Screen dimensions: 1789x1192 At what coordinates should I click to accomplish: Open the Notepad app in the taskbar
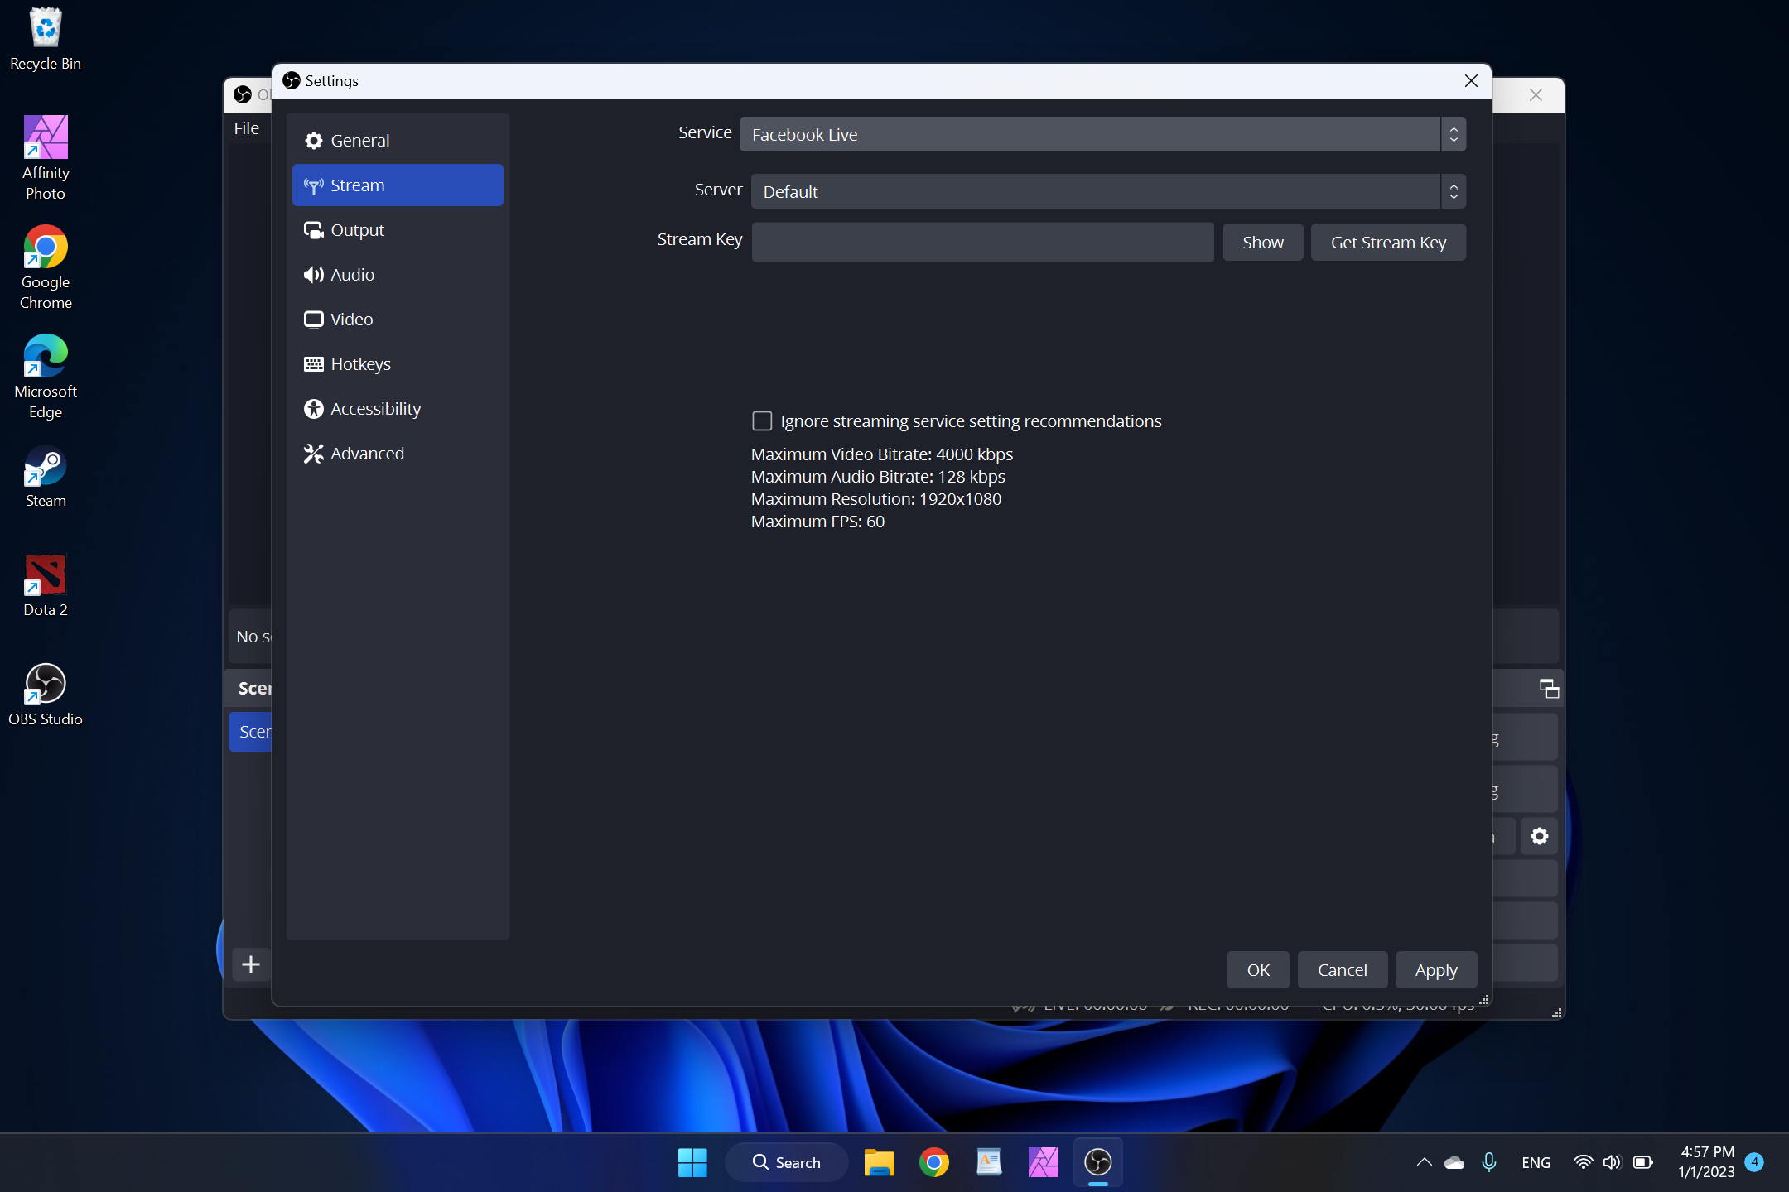tap(988, 1162)
